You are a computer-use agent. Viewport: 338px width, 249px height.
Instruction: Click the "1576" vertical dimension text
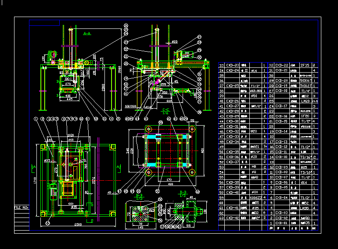[93, 180]
